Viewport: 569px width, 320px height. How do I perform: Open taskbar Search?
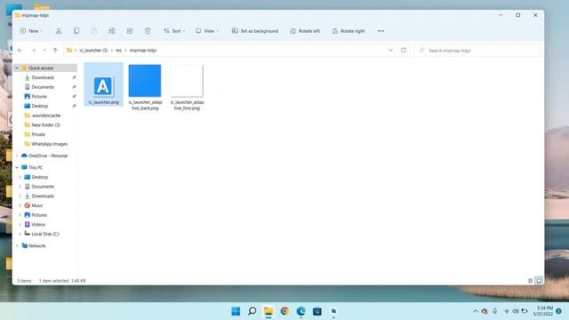252,311
